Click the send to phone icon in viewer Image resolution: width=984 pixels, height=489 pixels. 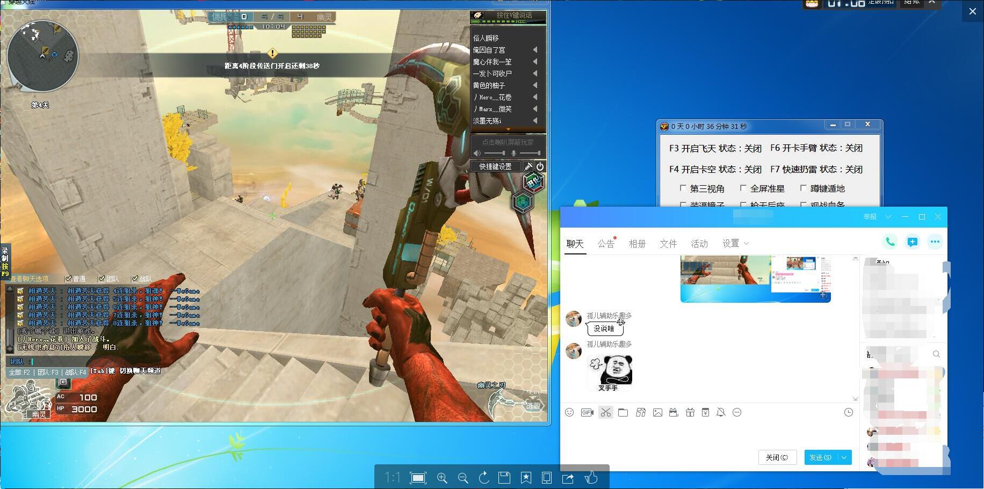click(546, 478)
